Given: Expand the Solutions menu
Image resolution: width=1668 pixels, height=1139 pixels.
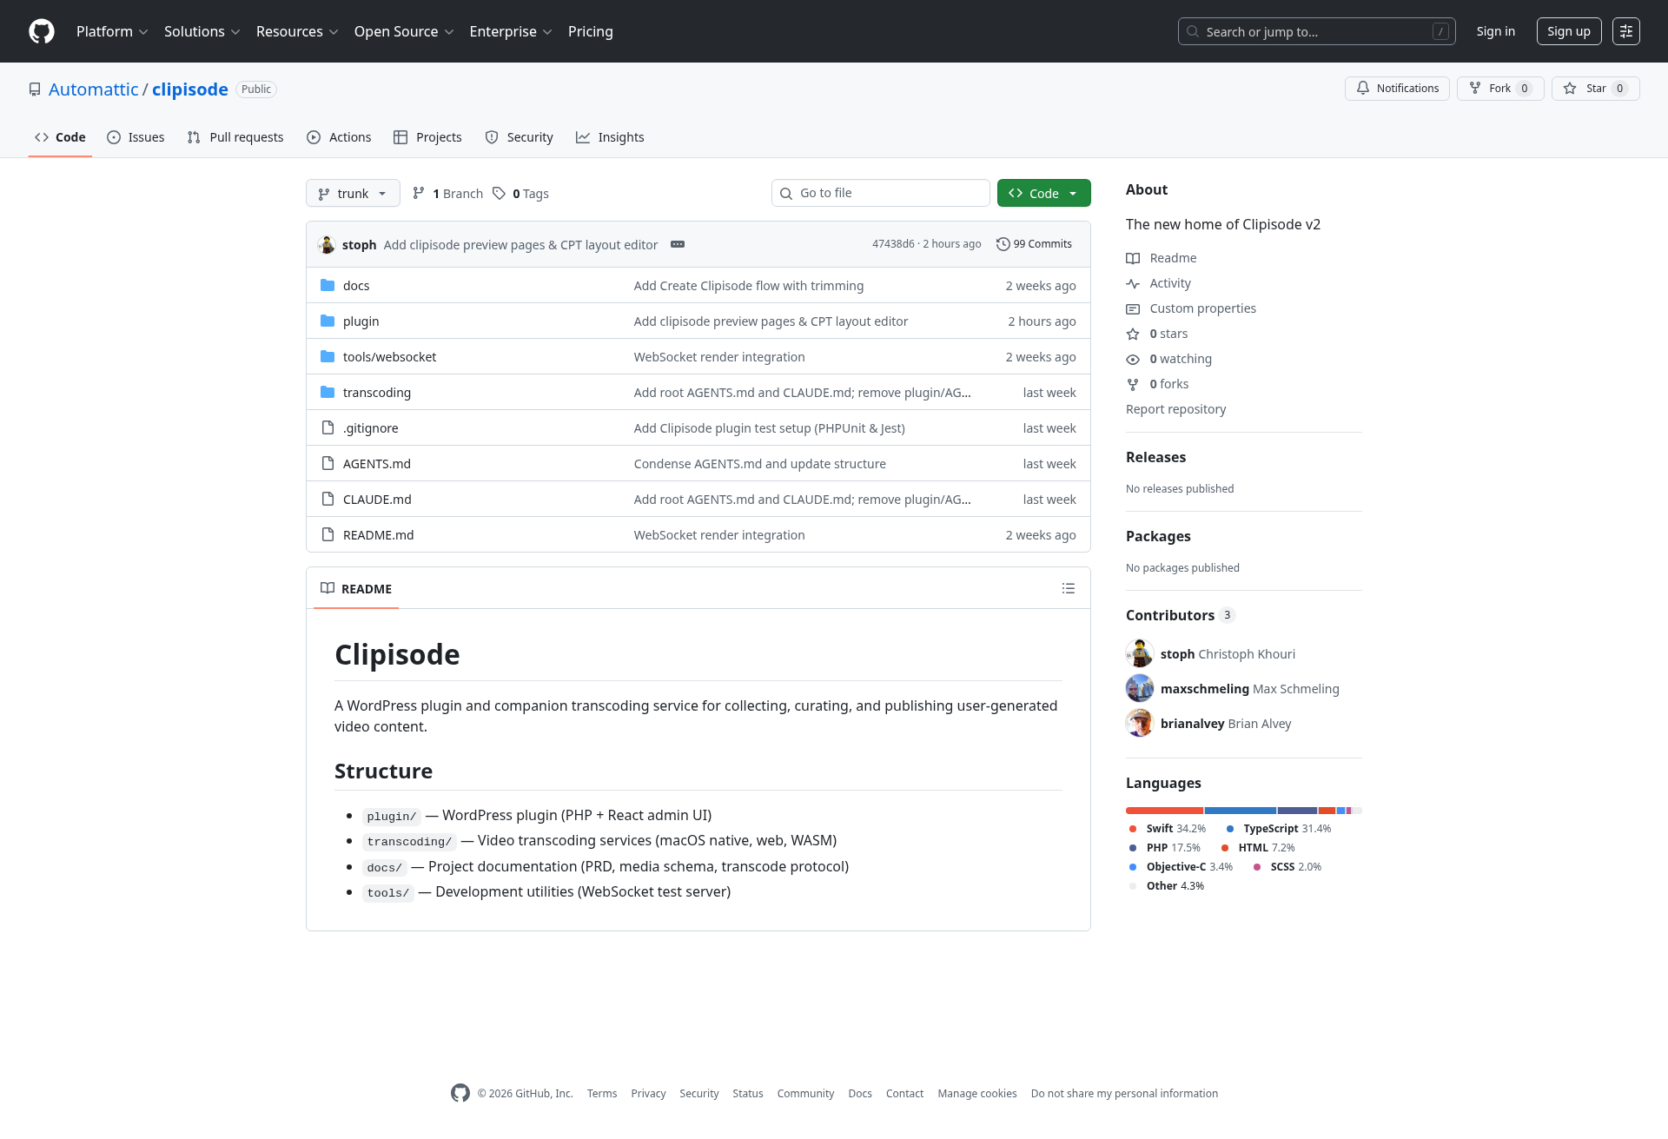Looking at the screenshot, I should point(202,31).
